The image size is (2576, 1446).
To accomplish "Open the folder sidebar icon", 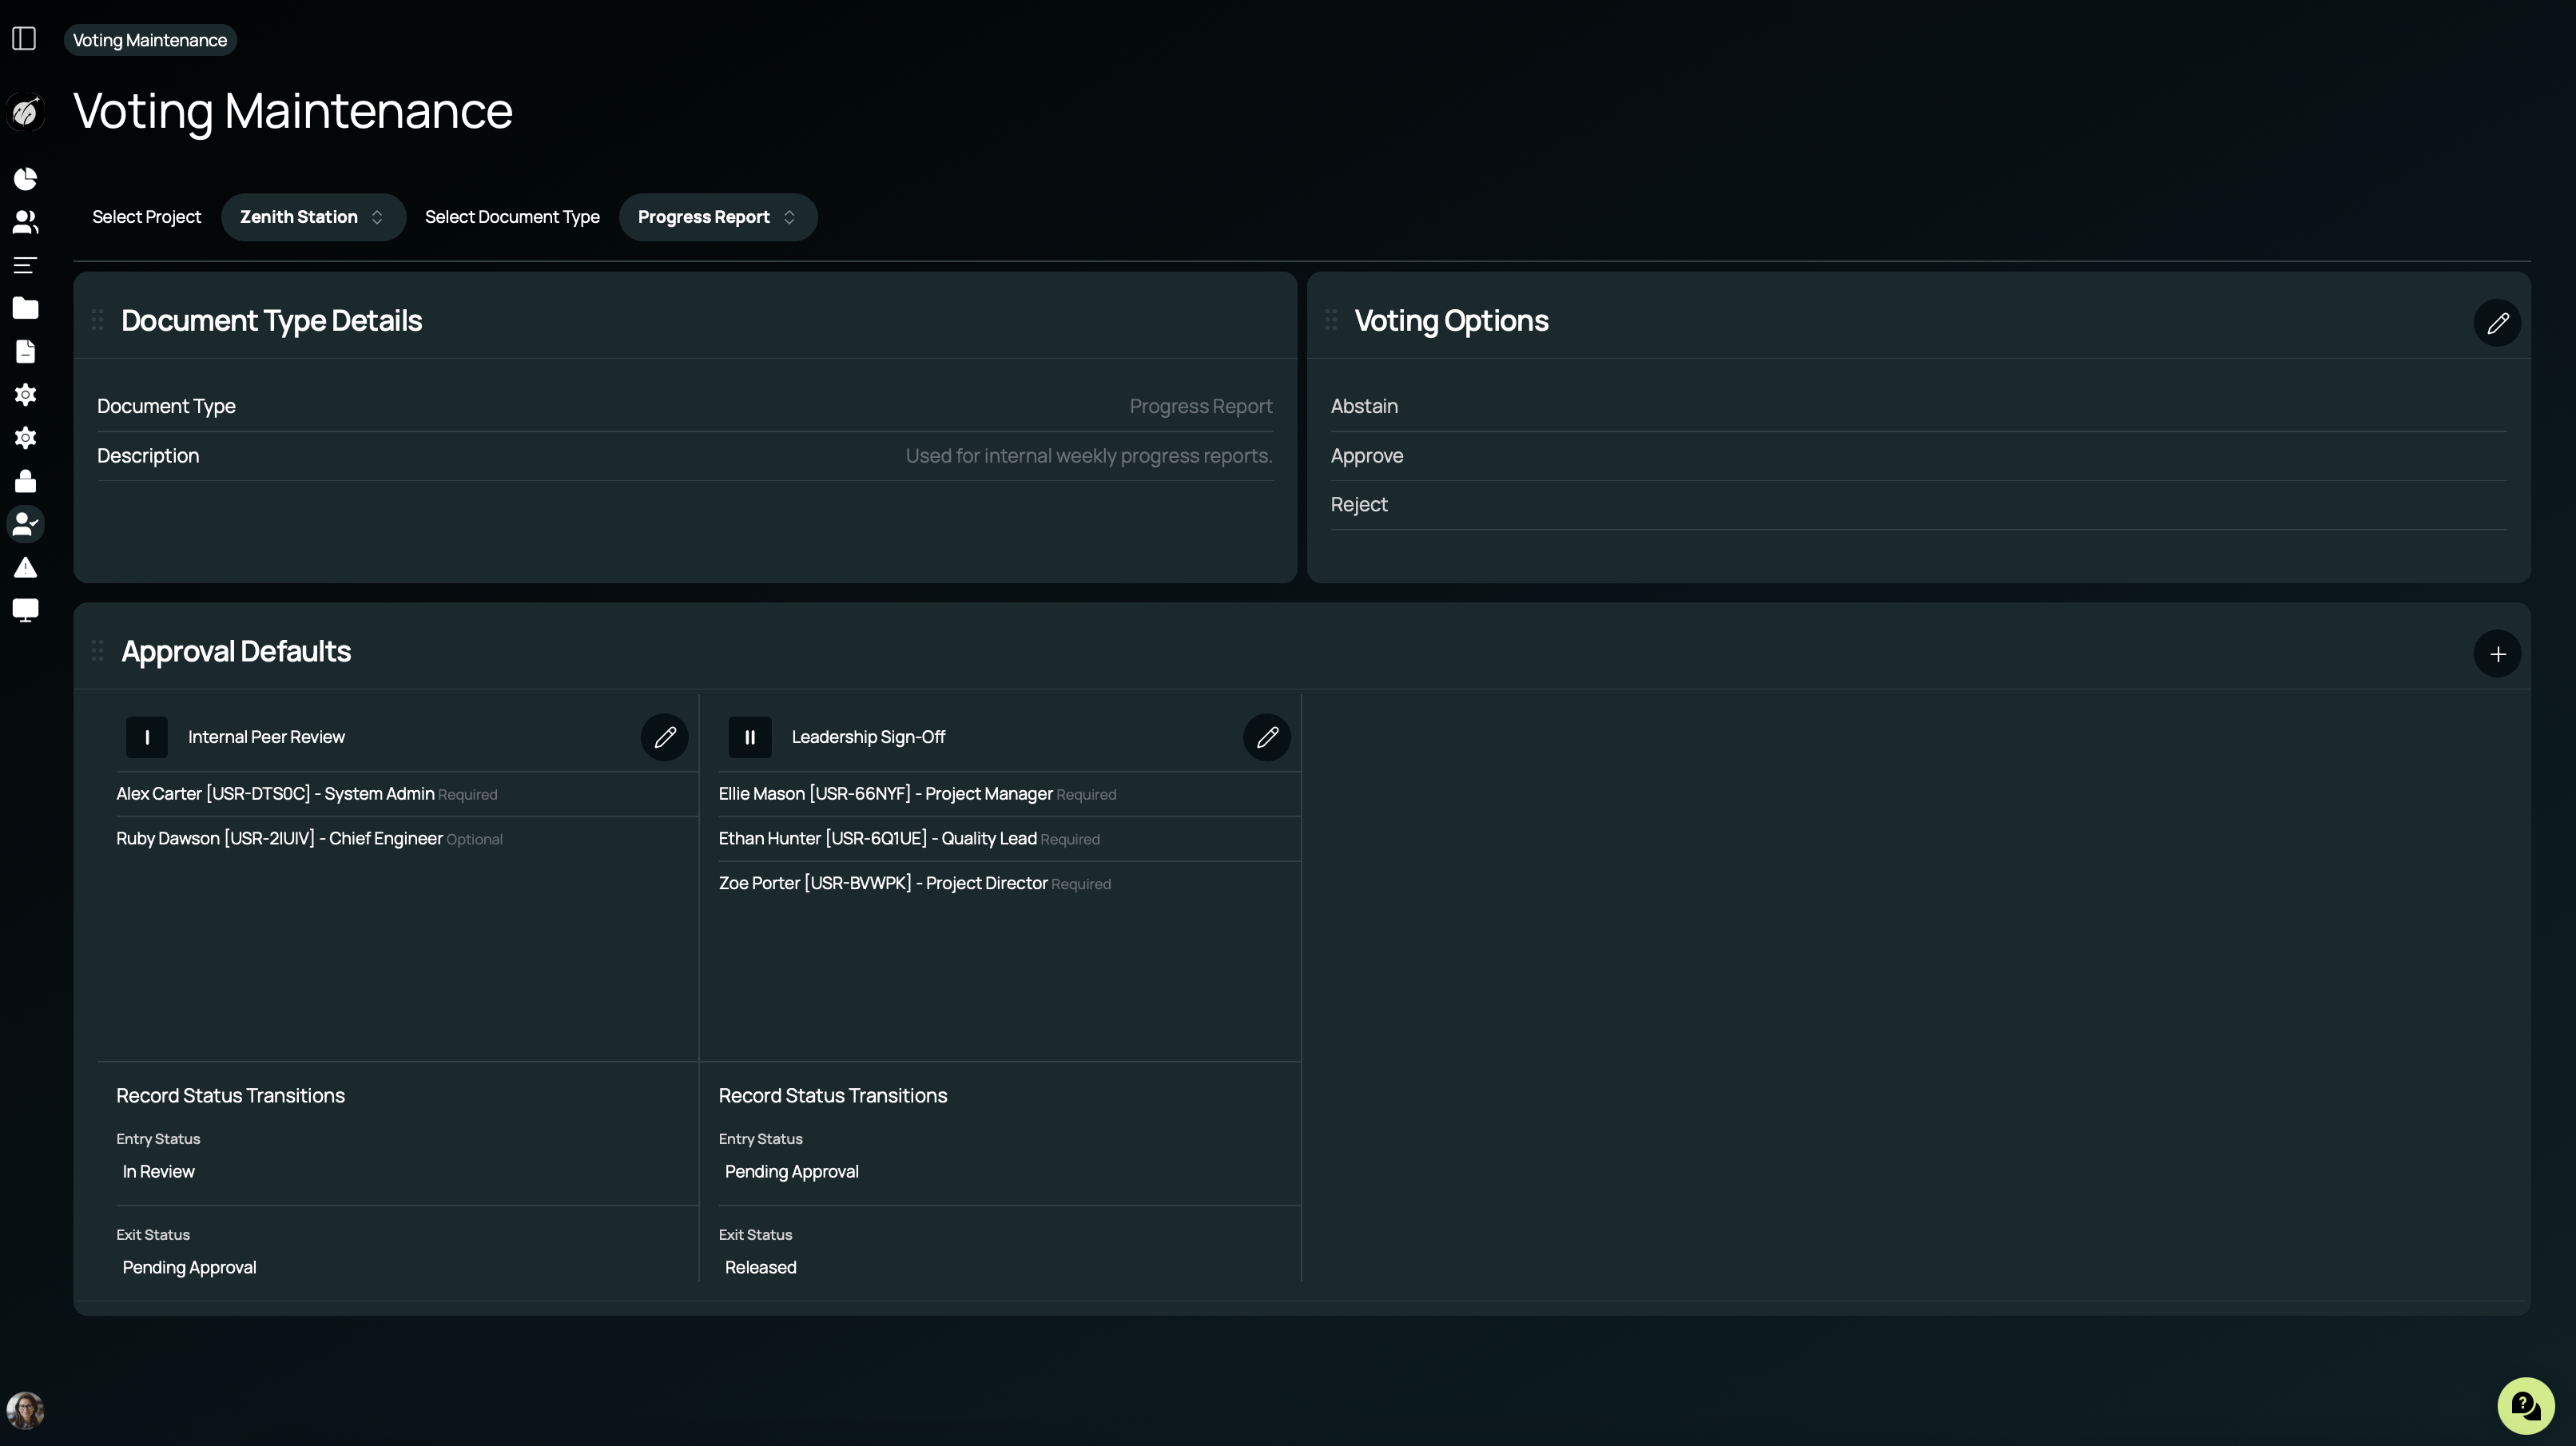I will [x=25, y=308].
